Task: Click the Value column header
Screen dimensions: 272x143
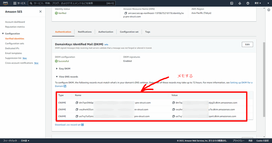Action: click(174, 95)
